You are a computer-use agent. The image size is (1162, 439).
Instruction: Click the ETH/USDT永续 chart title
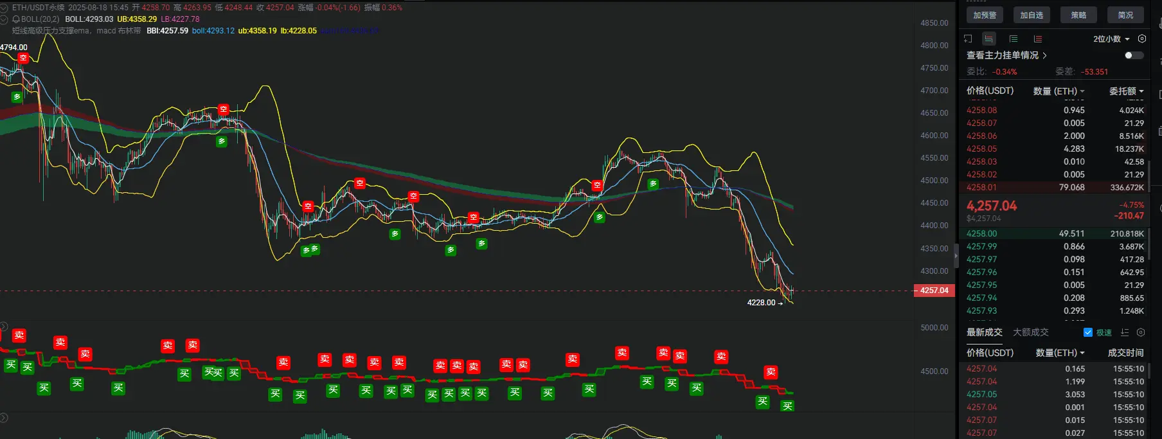click(38, 8)
